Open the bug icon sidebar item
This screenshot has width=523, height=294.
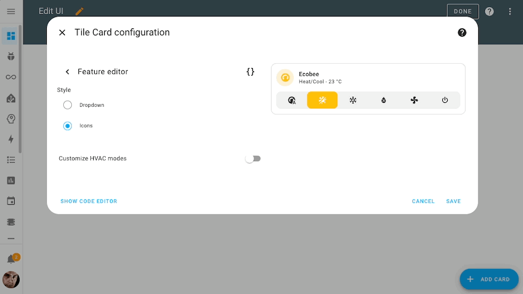point(11,56)
